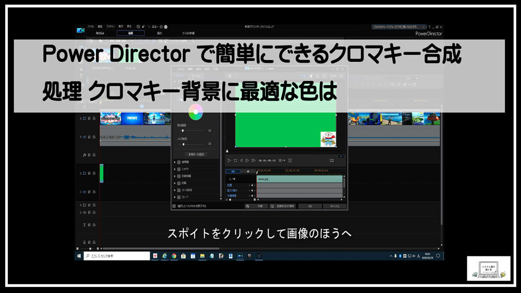521x293 pixels.
Task: Click the キャンセル cancel button
Action: coord(335,206)
